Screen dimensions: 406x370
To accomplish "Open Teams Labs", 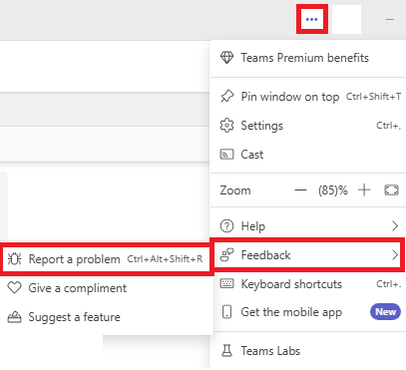I will [x=307, y=351].
